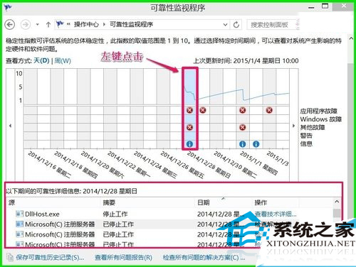Click the Up folder arrow

(48, 24)
